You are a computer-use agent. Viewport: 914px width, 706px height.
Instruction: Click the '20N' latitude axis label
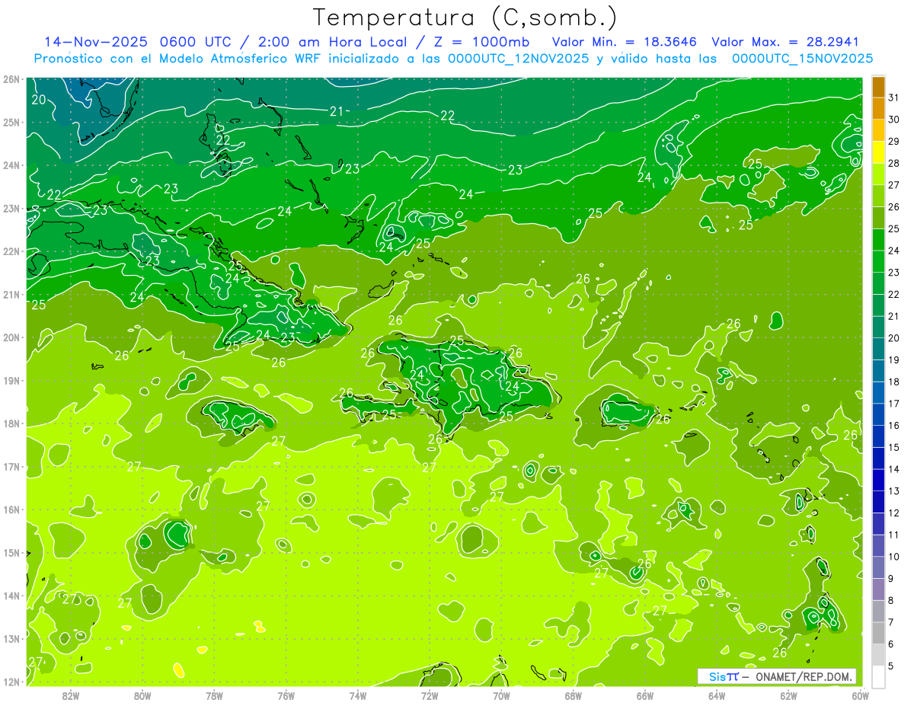11,337
